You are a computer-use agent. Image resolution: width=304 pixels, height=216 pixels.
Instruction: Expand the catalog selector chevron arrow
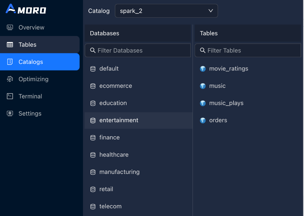click(211, 11)
